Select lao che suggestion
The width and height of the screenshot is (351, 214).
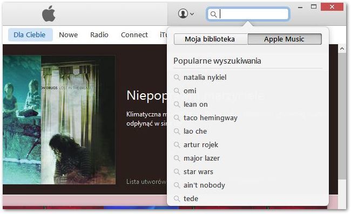pyautogui.click(x=195, y=131)
